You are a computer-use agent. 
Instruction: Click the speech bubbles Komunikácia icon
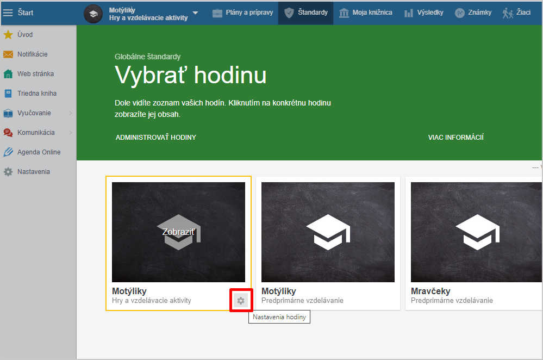click(8, 133)
